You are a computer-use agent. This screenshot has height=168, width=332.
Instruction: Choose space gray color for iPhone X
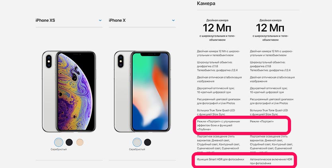point(148,142)
